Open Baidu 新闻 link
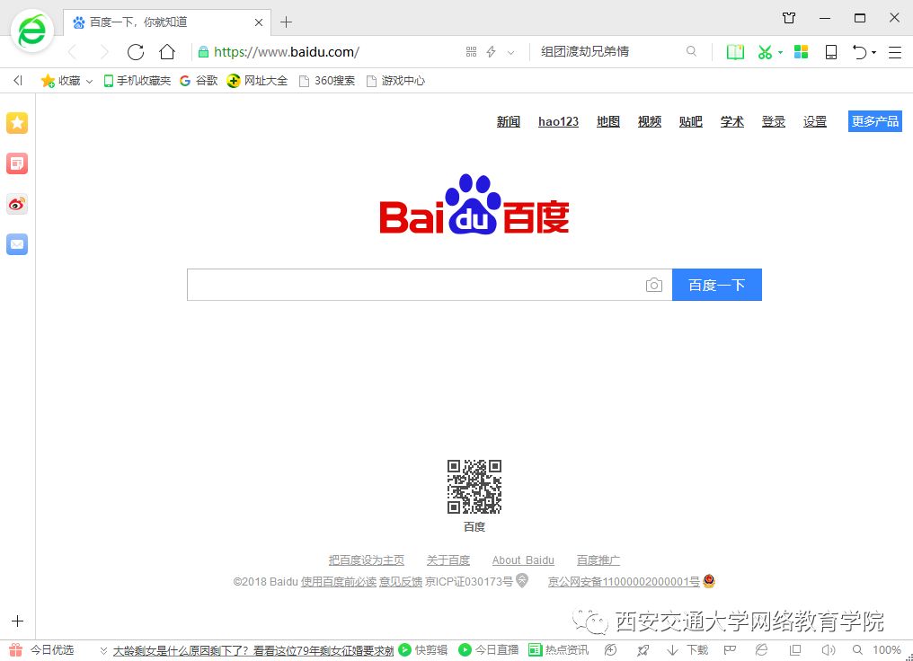This screenshot has width=913, height=661. click(509, 121)
